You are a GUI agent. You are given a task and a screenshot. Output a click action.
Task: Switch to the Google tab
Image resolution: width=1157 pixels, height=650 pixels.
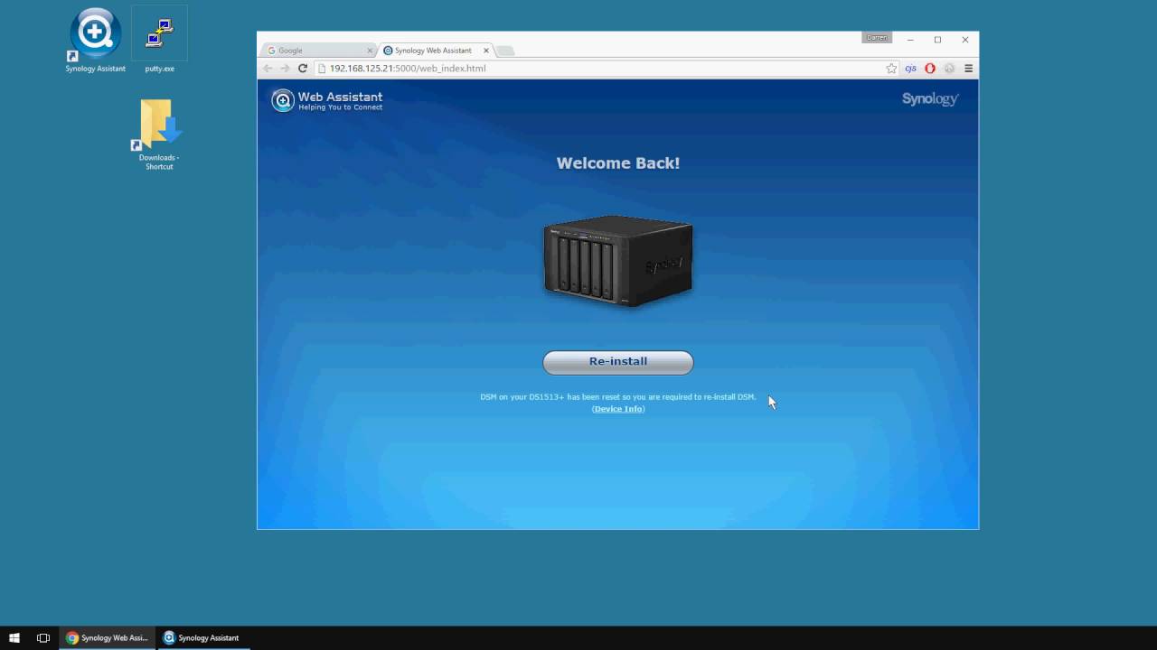[x=316, y=51]
